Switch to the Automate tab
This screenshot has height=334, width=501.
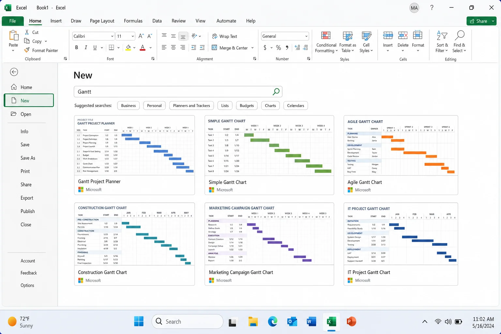(226, 21)
